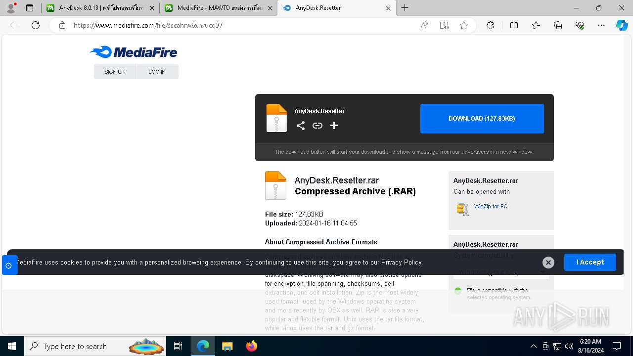Show hidden system tray icons chevron

click(533, 346)
